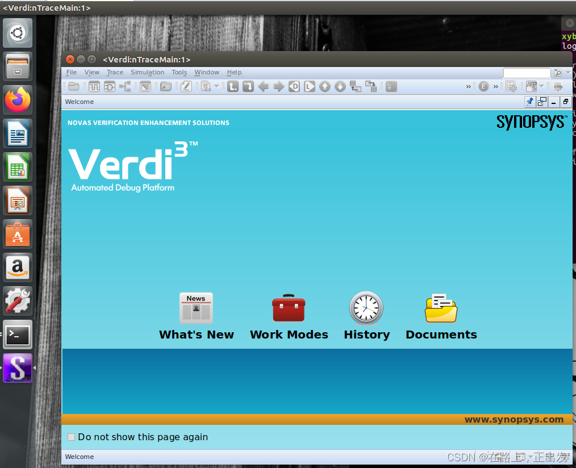Viewport: 576px width, 468px height.
Task: Click the trace load down-arrow icon
Action: click(248, 87)
